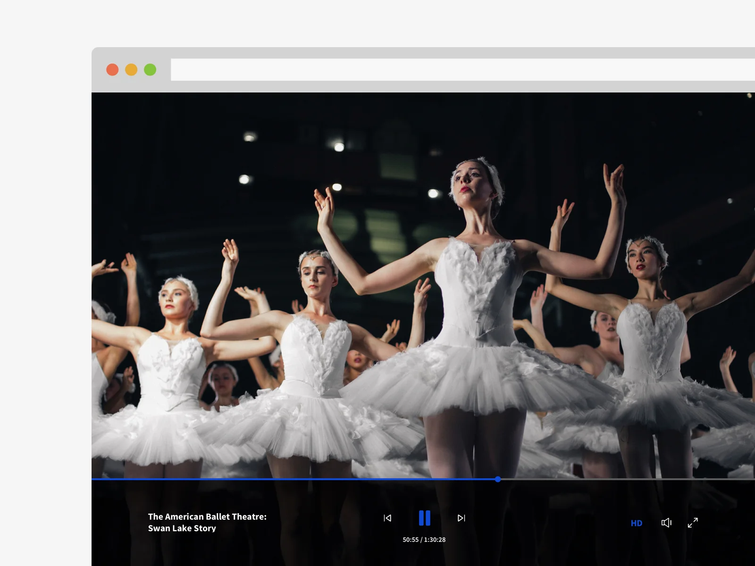Image resolution: width=755 pixels, height=566 pixels.
Task: Close the browser window with red button
Action: click(x=112, y=70)
